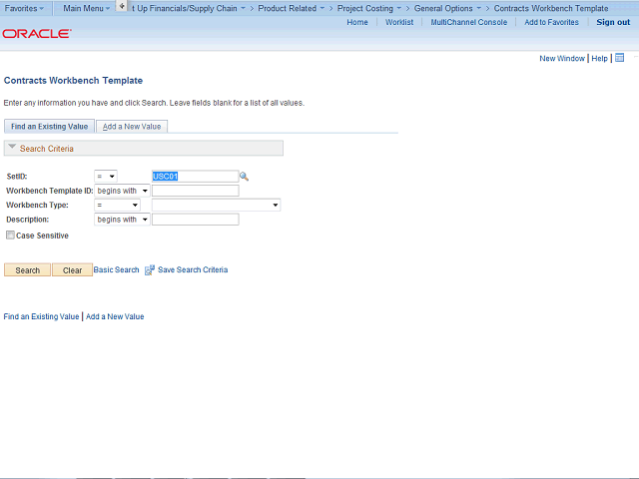The width and height of the screenshot is (639, 479).
Task: Click the Help link
Action: point(599,58)
